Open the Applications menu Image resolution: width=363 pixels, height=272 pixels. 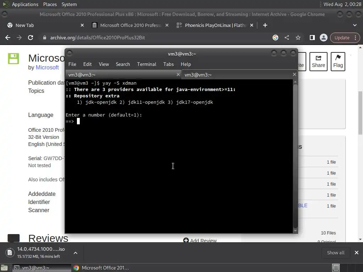25,4
